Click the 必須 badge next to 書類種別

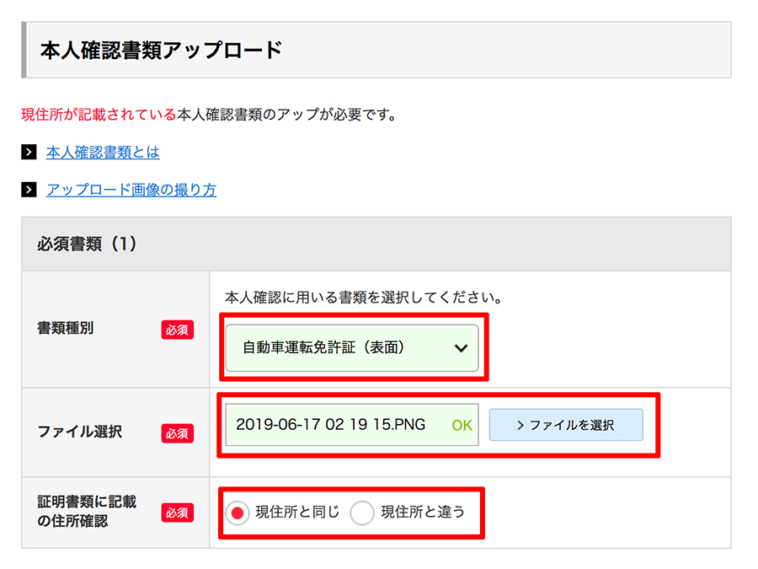177,330
